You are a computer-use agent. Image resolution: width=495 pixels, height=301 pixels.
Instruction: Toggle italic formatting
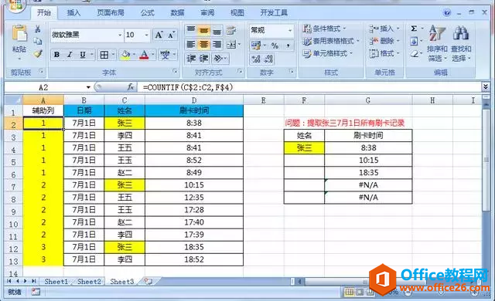pyautogui.click(x=70, y=55)
